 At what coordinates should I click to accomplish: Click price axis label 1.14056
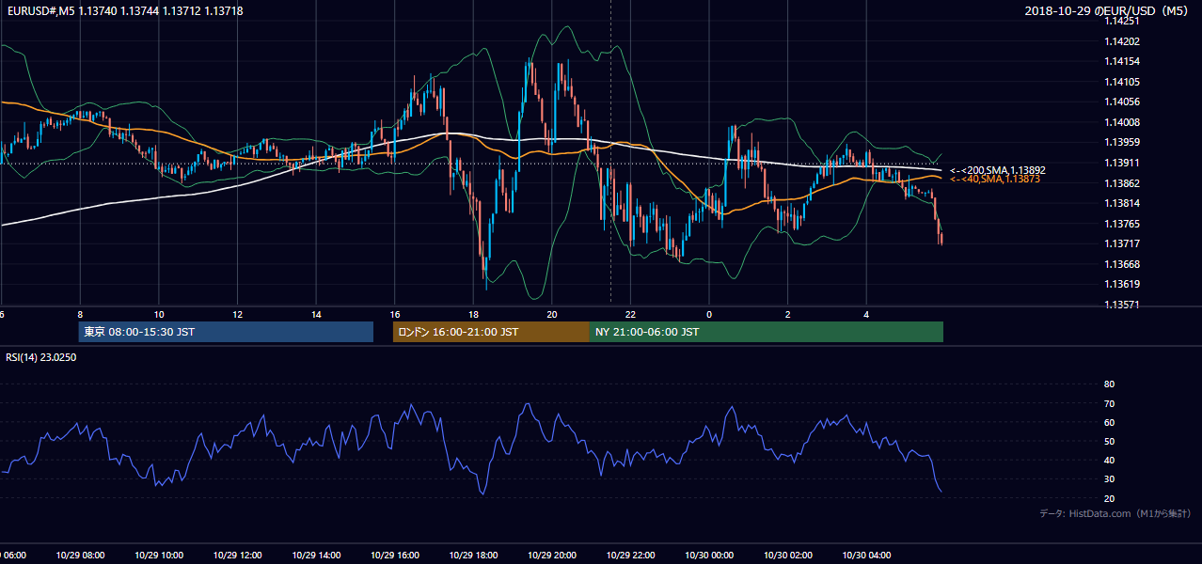pyautogui.click(x=1121, y=102)
